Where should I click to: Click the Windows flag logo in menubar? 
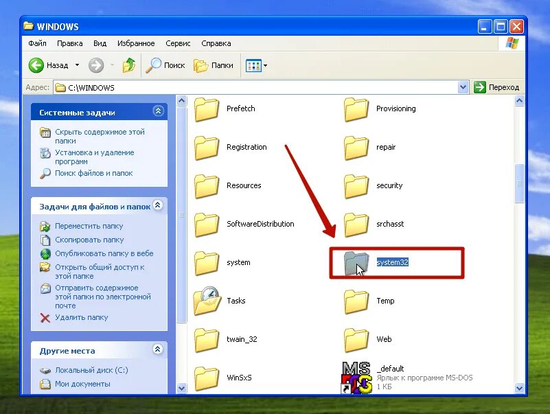(x=512, y=43)
